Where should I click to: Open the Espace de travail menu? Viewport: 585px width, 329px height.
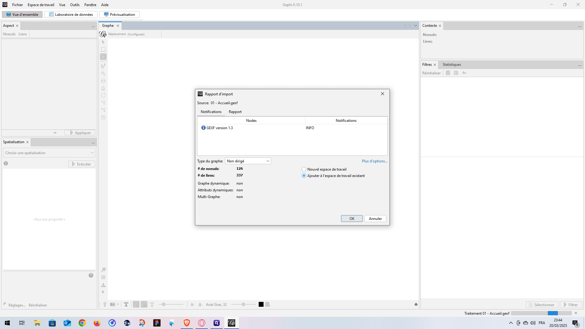41,5
